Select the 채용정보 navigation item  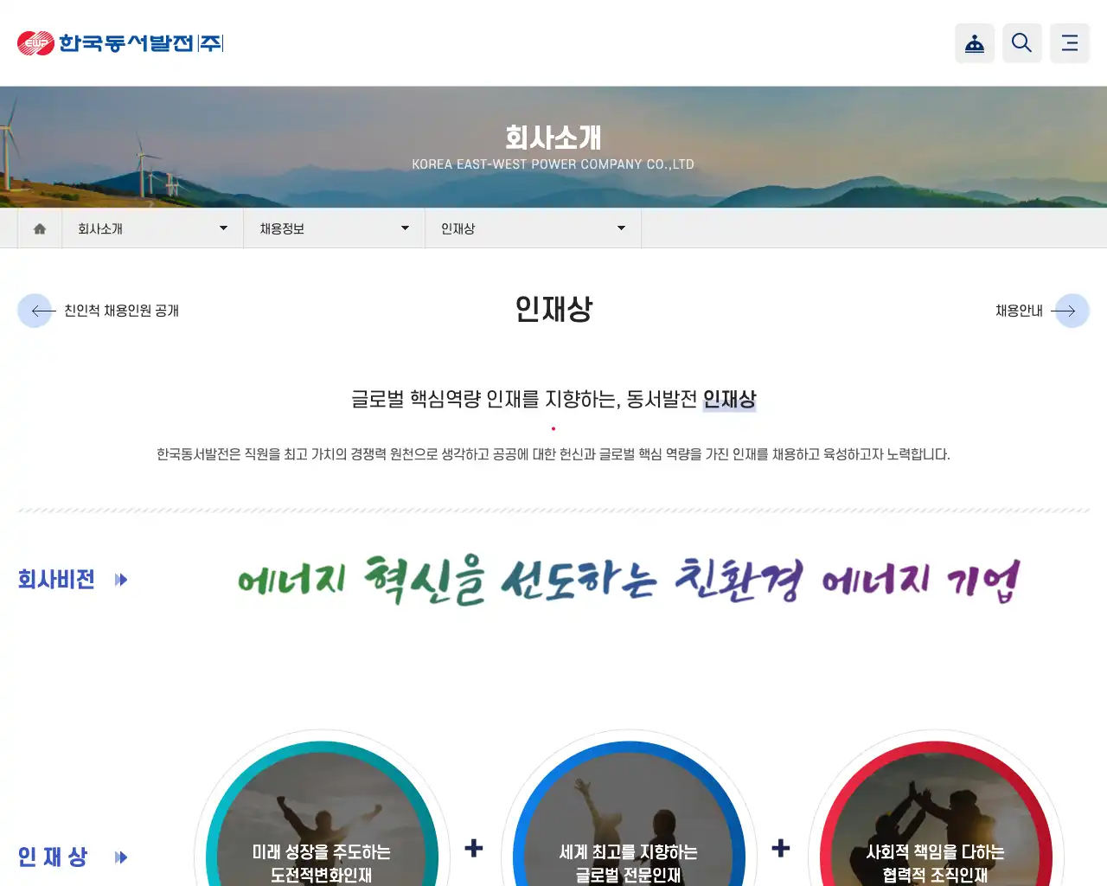click(x=279, y=228)
